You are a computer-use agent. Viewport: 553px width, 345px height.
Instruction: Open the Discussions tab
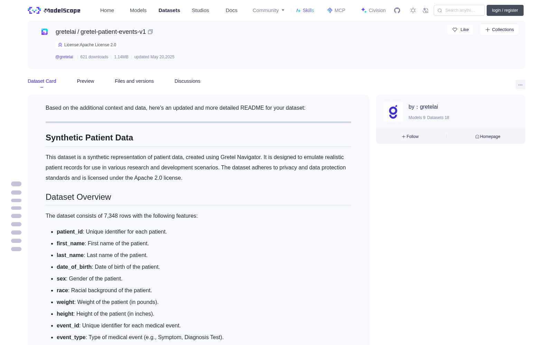187,81
